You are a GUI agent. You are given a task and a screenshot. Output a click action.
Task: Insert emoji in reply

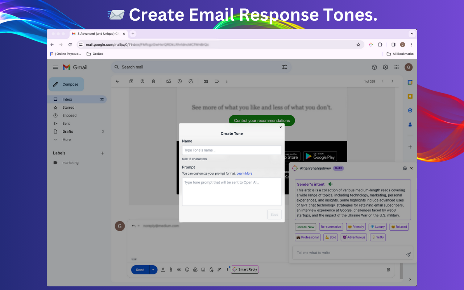pos(187,270)
